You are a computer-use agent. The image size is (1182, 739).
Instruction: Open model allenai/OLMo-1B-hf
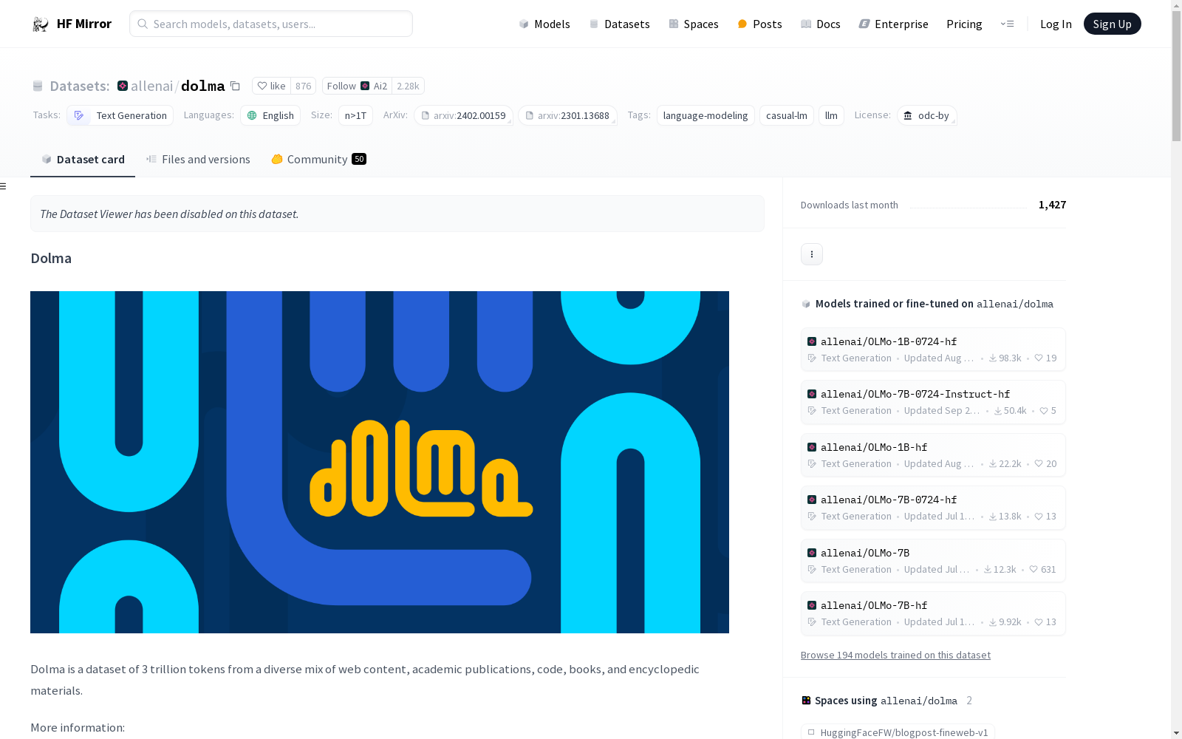click(x=933, y=455)
